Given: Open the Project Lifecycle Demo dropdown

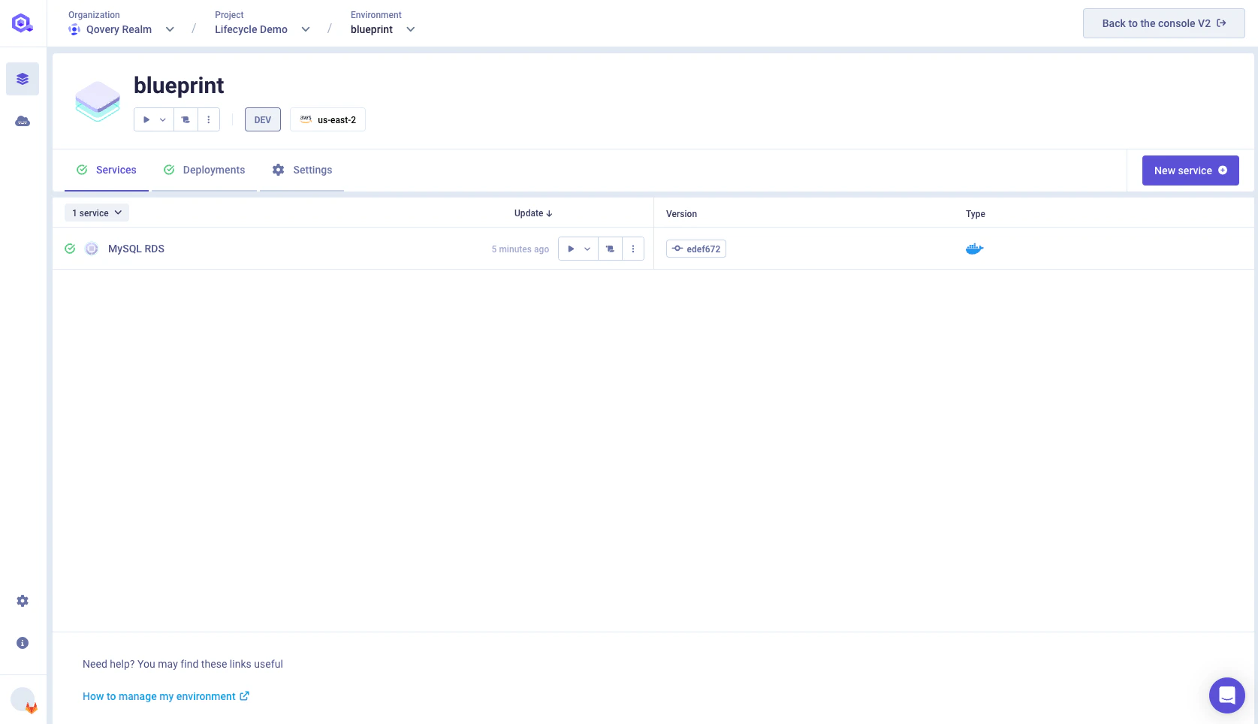Looking at the screenshot, I should (262, 29).
